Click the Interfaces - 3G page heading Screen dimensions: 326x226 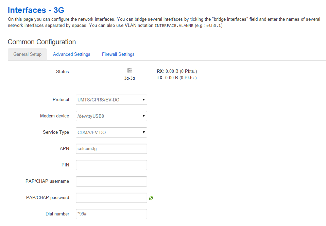click(36, 10)
